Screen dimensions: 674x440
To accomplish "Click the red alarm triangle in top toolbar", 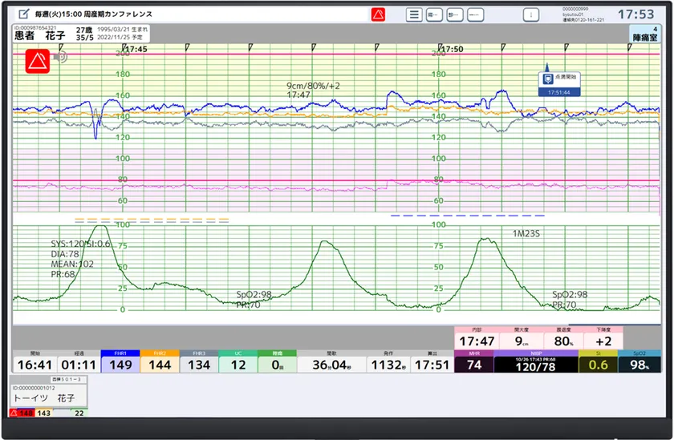I will click(x=379, y=14).
